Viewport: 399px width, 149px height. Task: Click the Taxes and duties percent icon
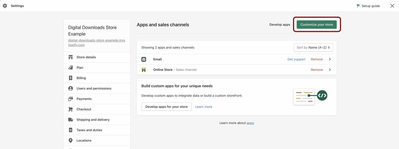pyautogui.click(x=71, y=130)
